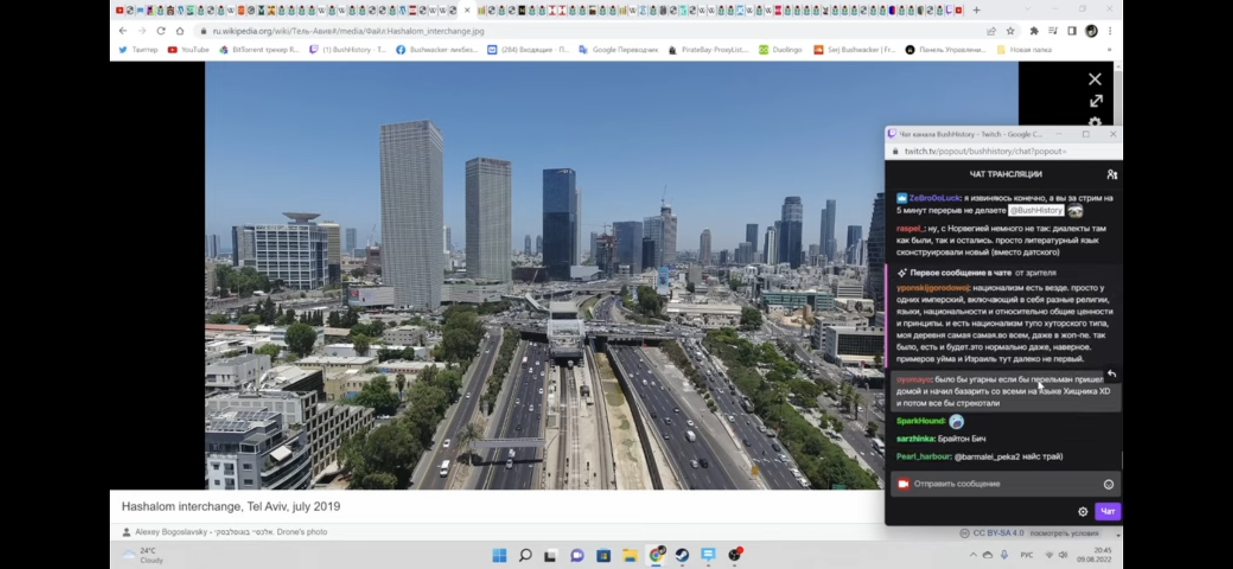The height and width of the screenshot is (569, 1233).
Task: Open the tab search chevron in the title bar
Action: point(1027,9)
